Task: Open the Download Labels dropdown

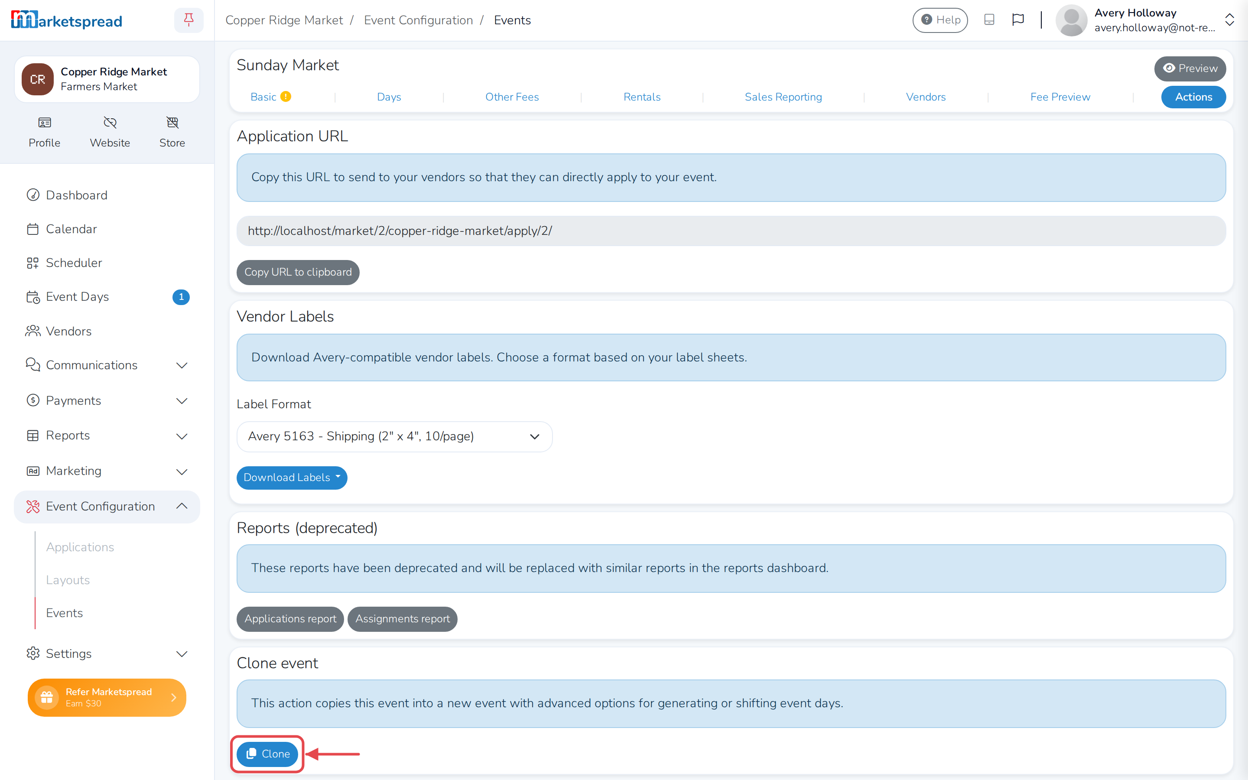Action: (291, 478)
